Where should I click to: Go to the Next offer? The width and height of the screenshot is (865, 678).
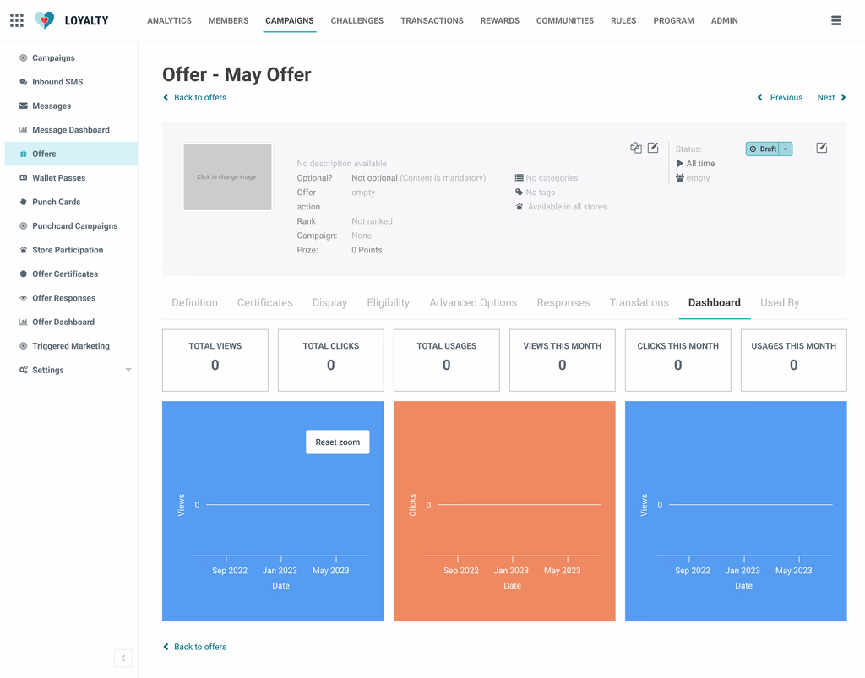click(x=831, y=98)
